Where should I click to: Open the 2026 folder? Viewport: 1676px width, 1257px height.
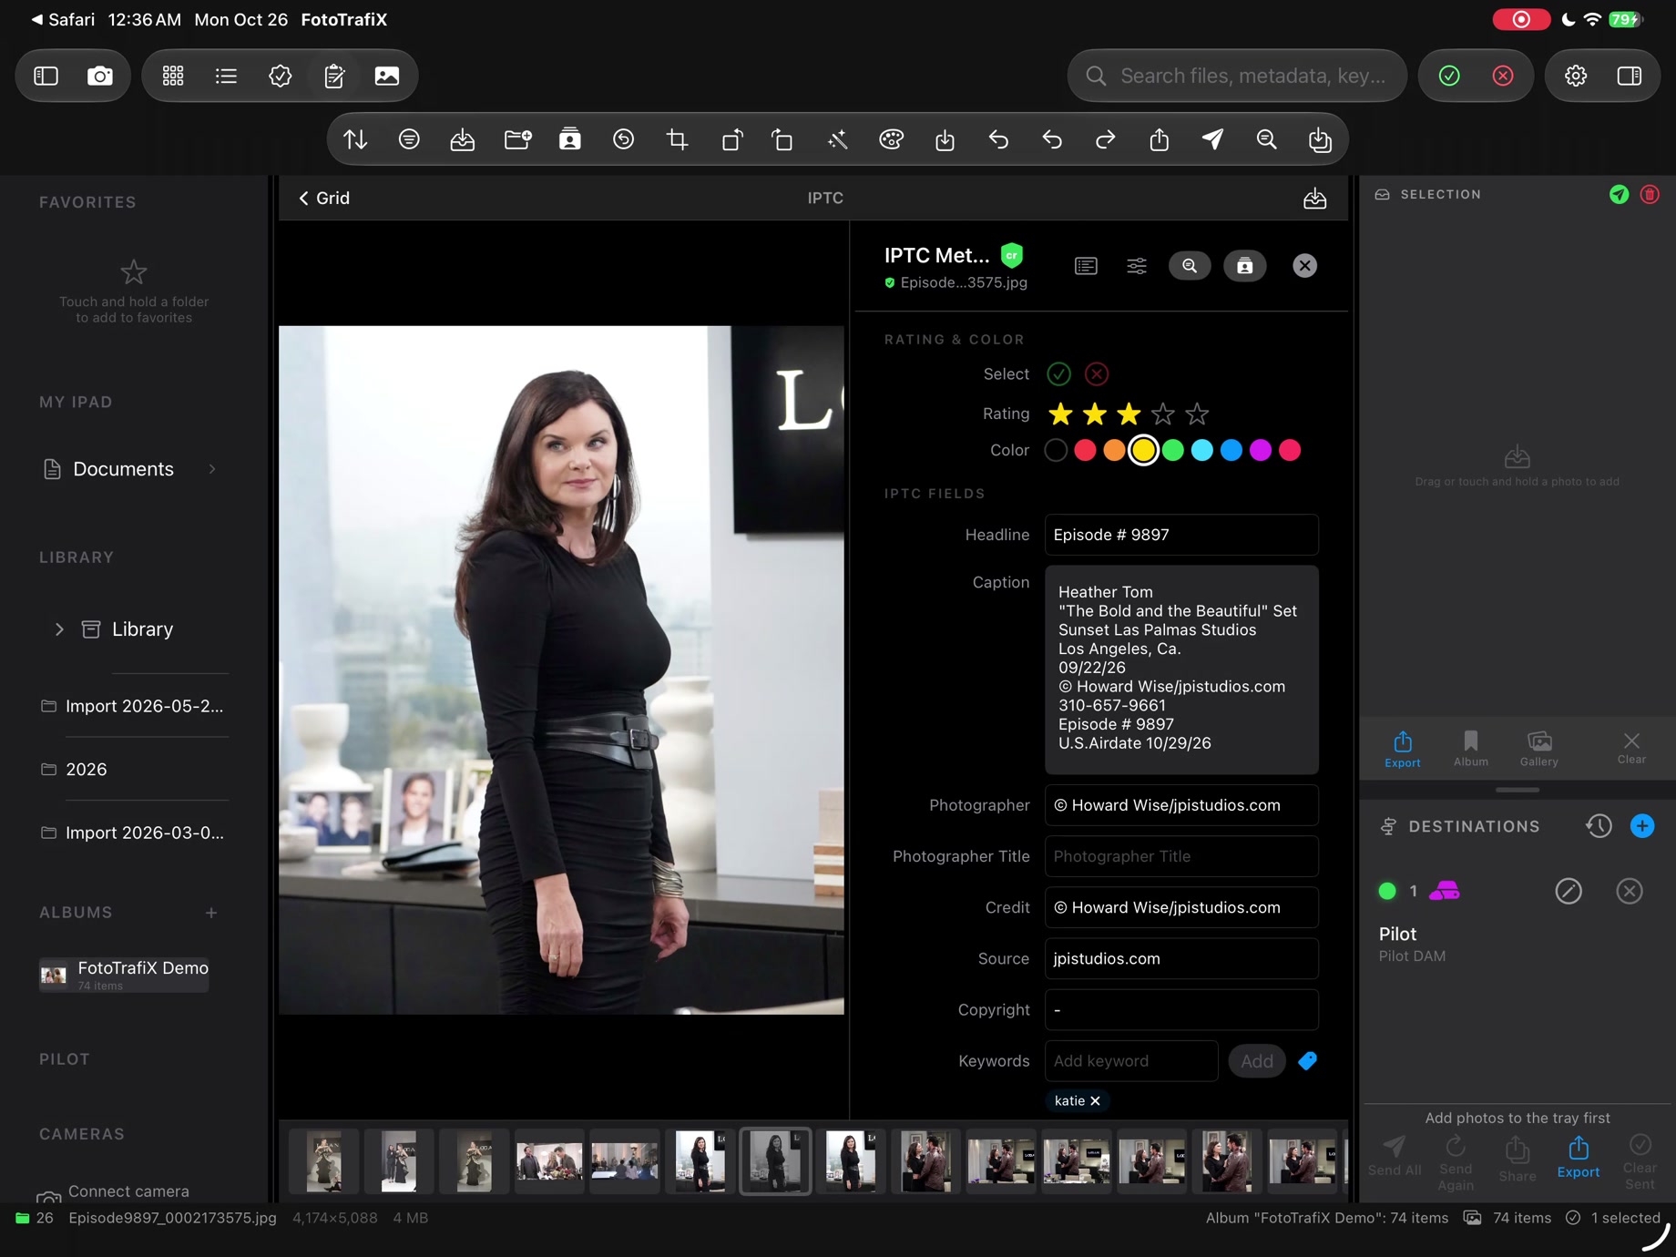click(133, 770)
